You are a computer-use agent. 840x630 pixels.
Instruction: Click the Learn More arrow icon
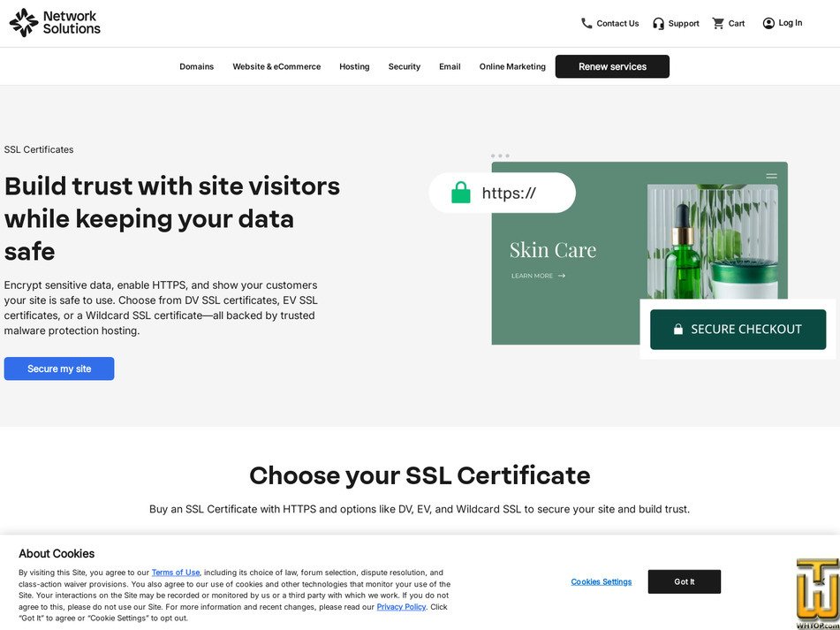pyautogui.click(x=562, y=276)
